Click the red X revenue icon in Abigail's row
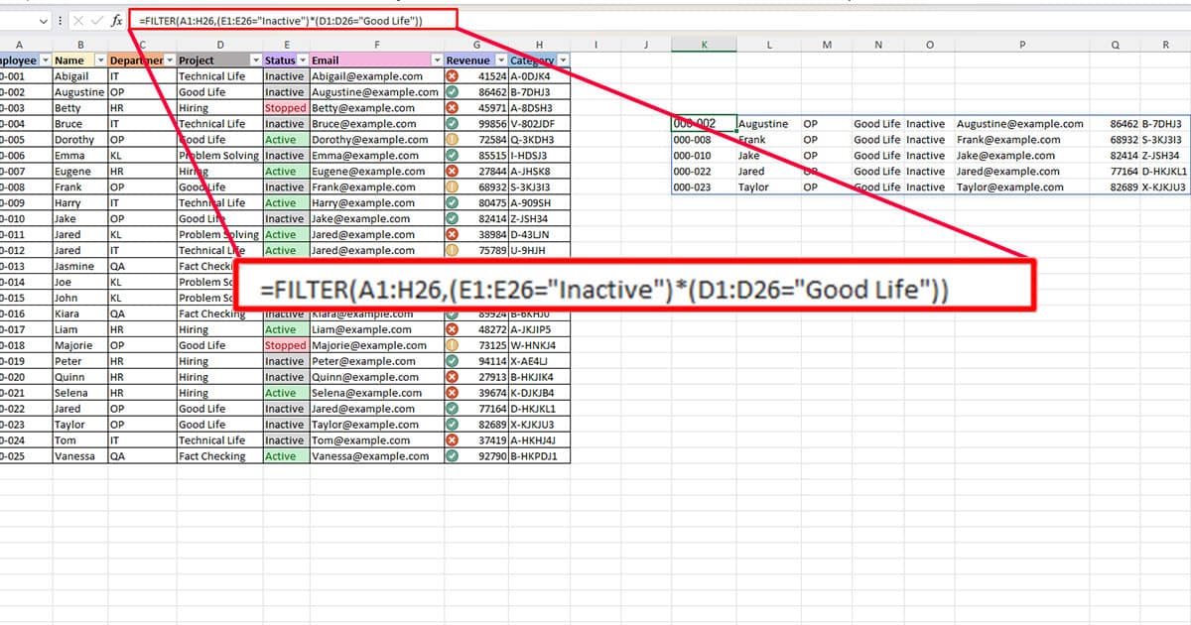 click(x=454, y=75)
